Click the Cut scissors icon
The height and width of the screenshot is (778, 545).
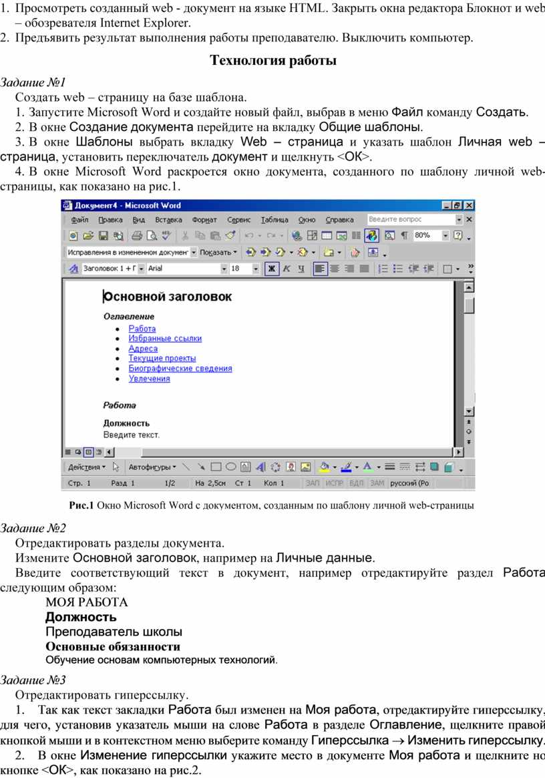pos(184,236)
